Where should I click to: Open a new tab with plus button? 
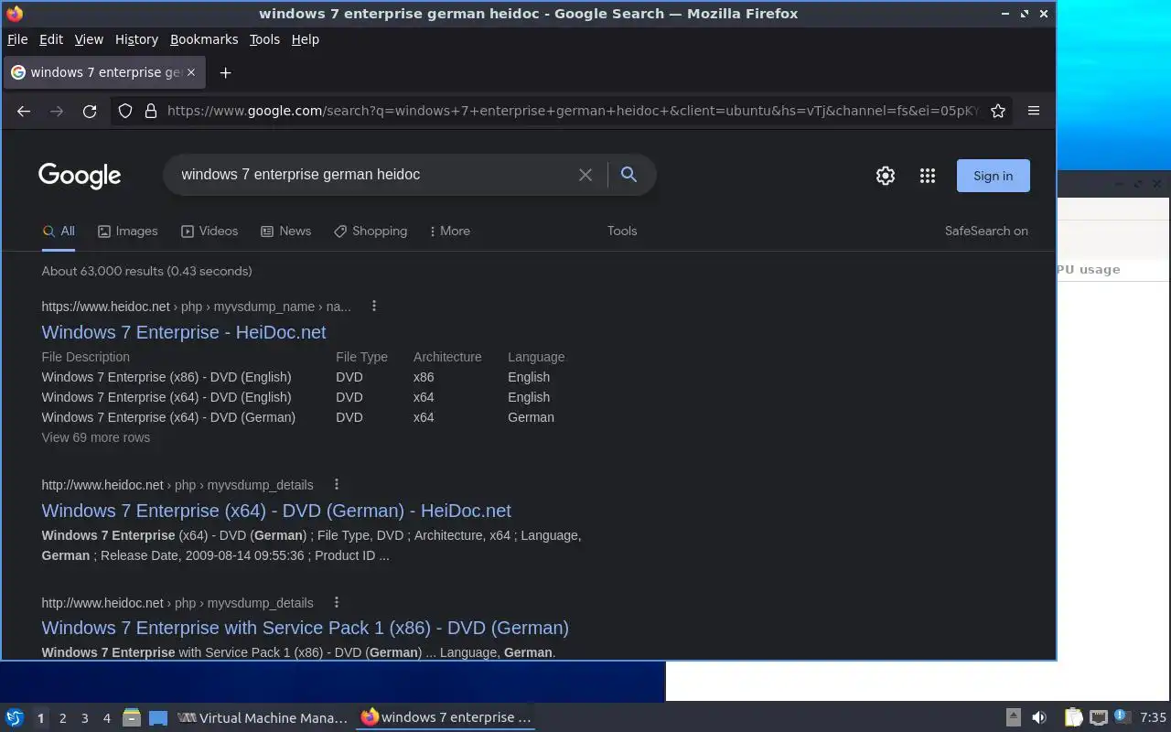(x=225, y=72)
